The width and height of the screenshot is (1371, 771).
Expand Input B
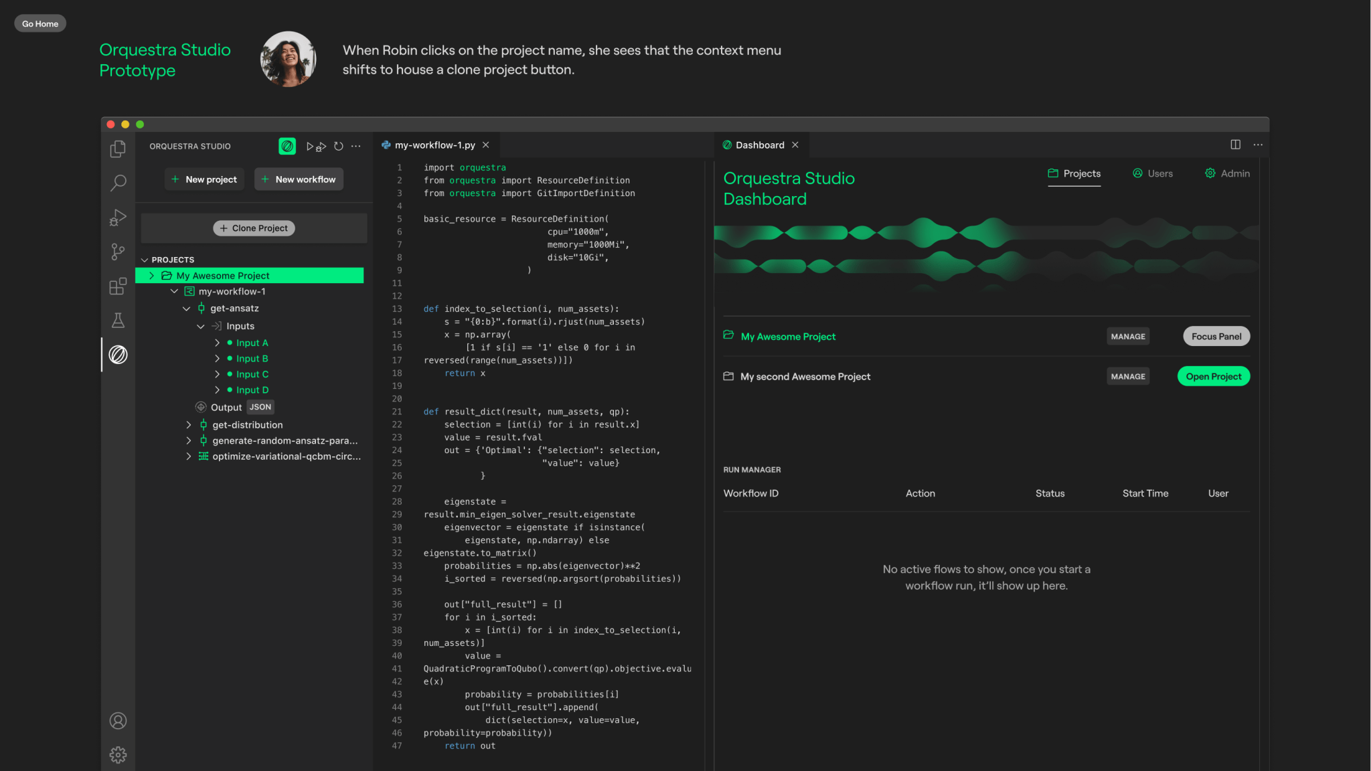(217, 358)
